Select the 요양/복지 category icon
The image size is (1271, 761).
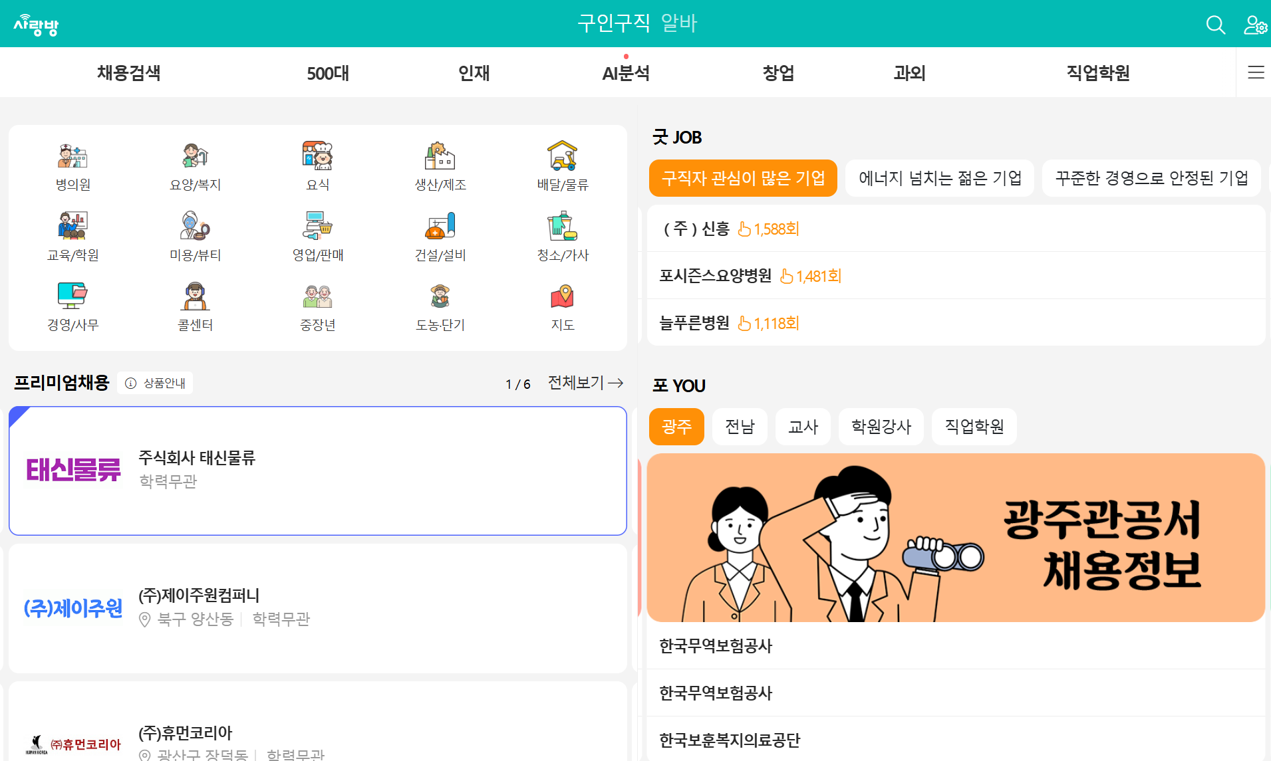point(195,156)
